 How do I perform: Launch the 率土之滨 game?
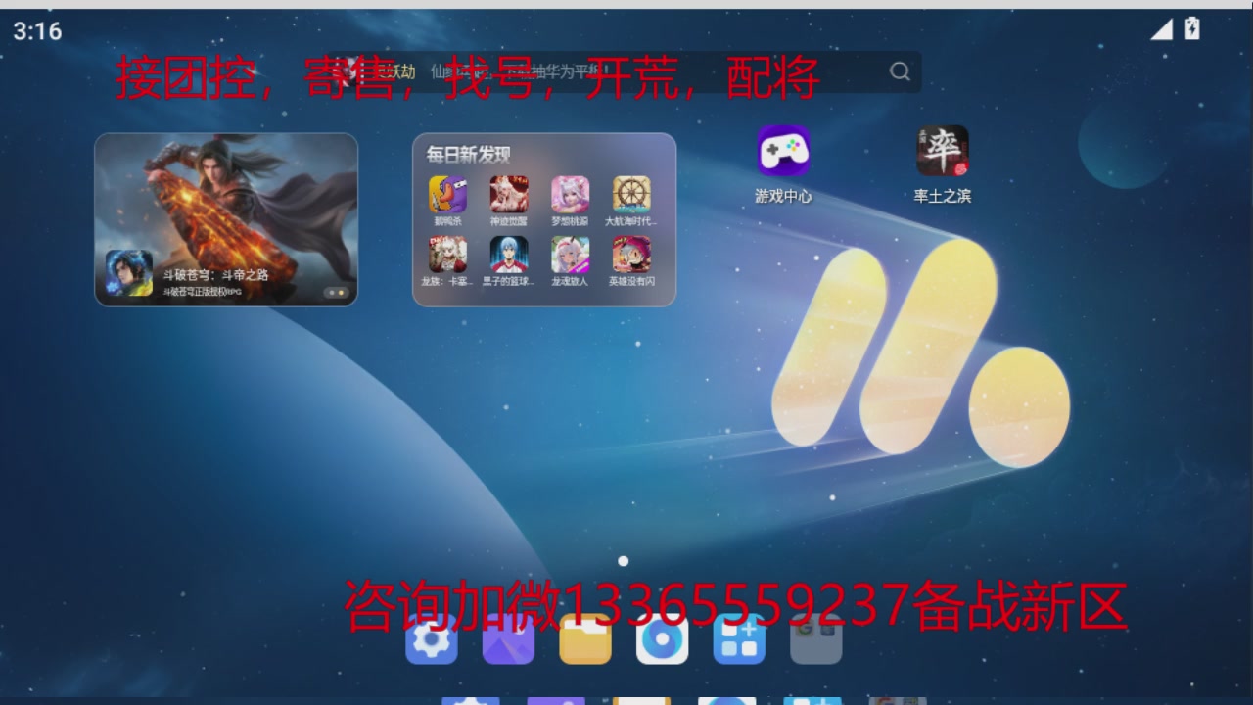coord(943,151)
